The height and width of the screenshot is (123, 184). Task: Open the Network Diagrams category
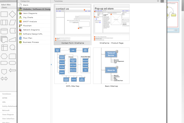(x=34, y=30)
